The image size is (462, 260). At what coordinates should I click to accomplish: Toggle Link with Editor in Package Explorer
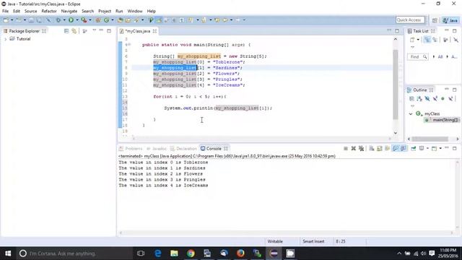[74, 31]
